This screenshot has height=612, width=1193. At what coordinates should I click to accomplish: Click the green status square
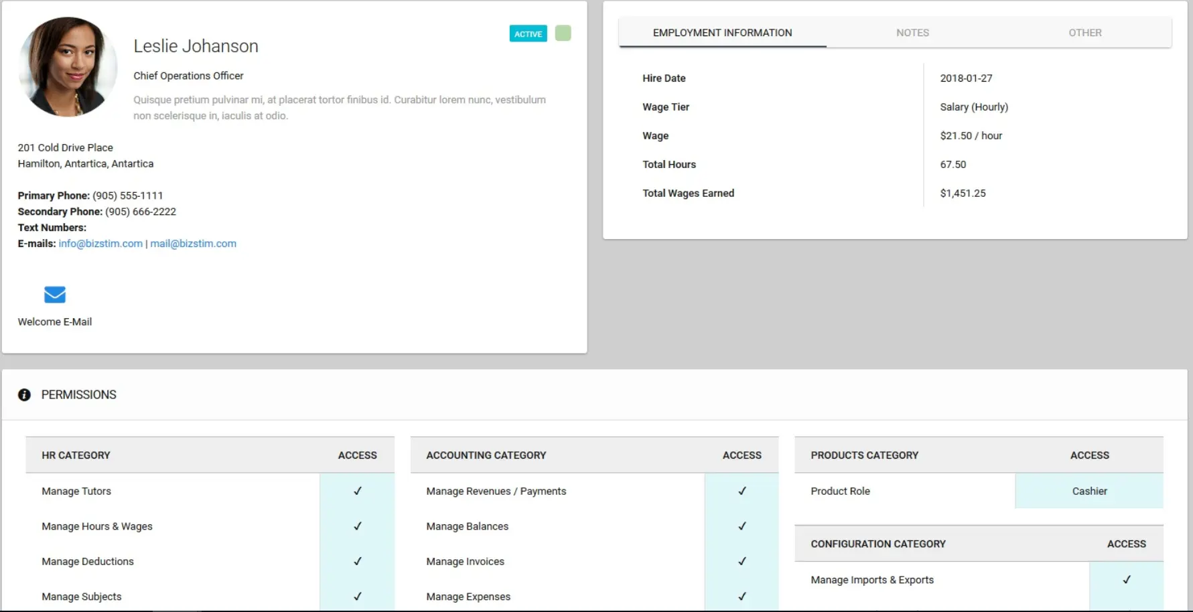[563, 33]
